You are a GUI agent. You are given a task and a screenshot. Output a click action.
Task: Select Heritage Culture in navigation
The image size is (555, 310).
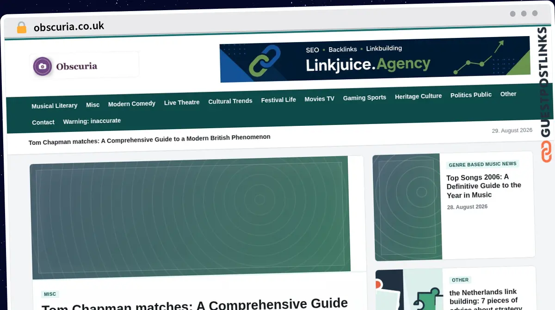(x=418, y=96)
